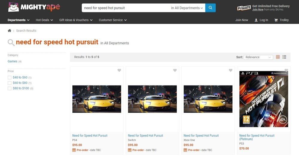Click the Log In link
299x156 pixels.
264,20
